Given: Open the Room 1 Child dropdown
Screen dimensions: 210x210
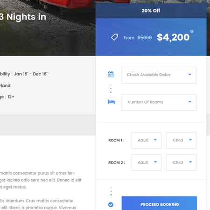Looking at the screenshot, I should pyautogui.click(x=181, y=140).
